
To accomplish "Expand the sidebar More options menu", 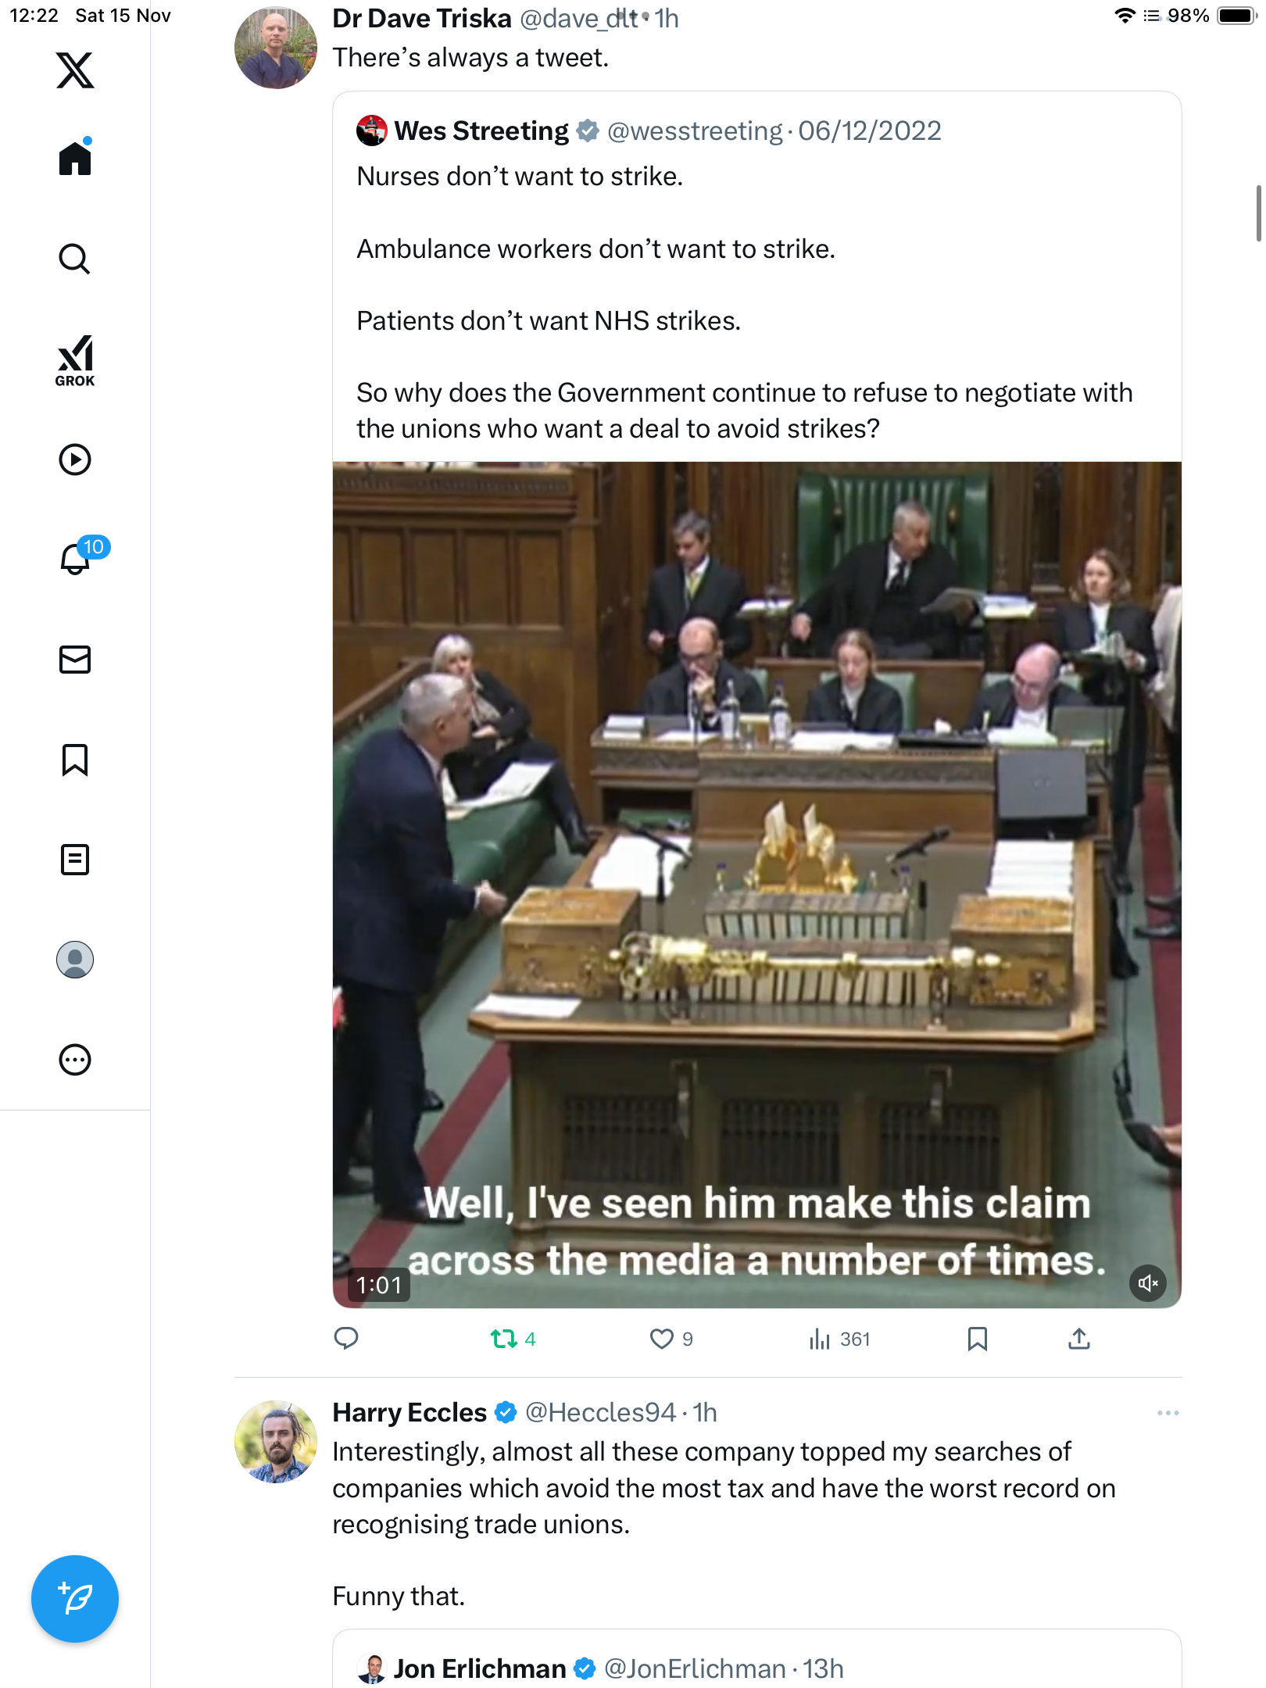I will point(75,1060).
